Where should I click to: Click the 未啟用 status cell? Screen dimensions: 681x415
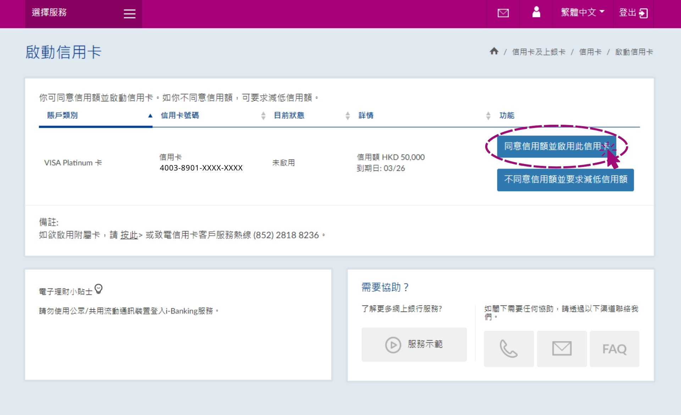point(283,163)
